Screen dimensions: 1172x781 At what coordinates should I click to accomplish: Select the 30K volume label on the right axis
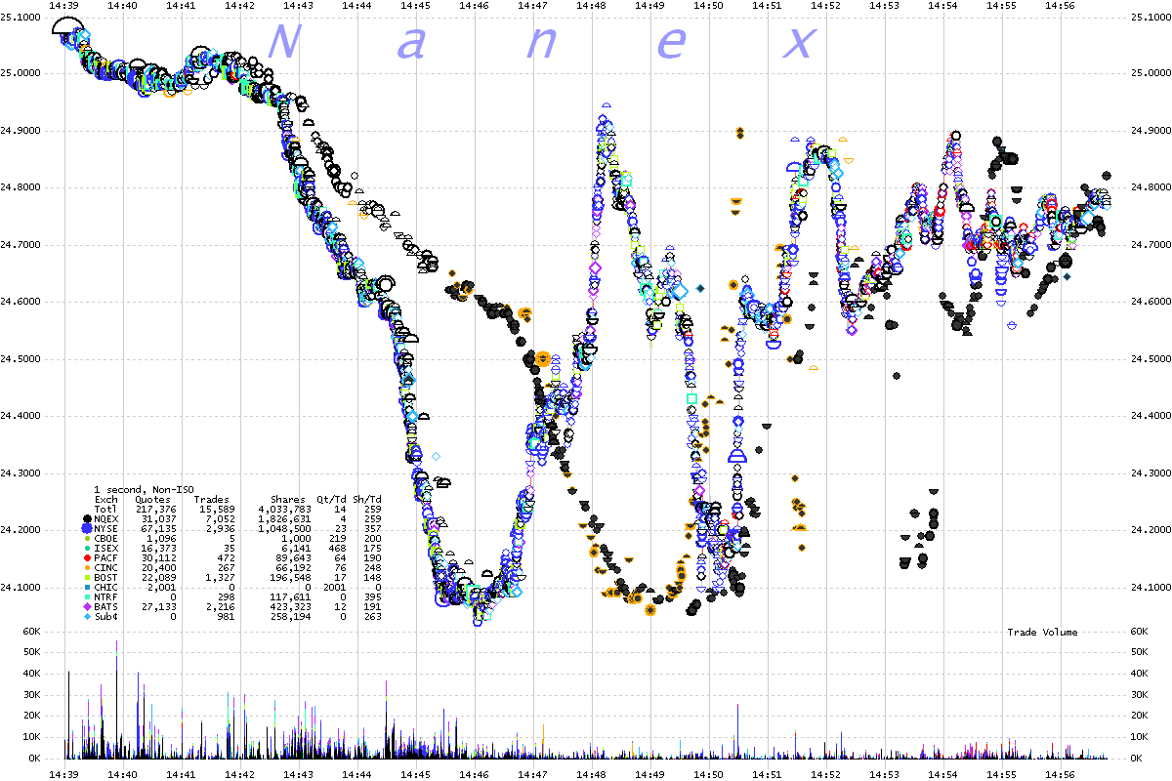[1140, 695]
